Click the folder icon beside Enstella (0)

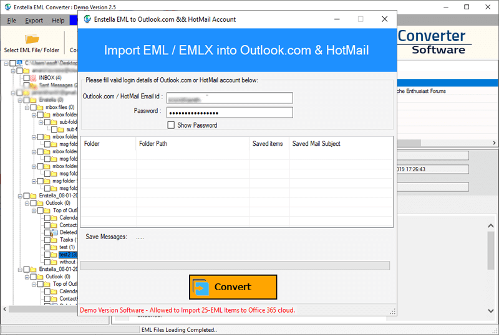click(x=33, y=100)
